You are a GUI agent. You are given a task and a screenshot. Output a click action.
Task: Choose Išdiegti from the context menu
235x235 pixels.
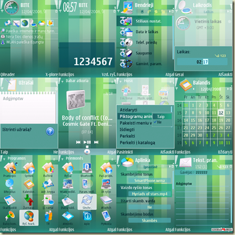pyautogui.click(x=127, y=129)
